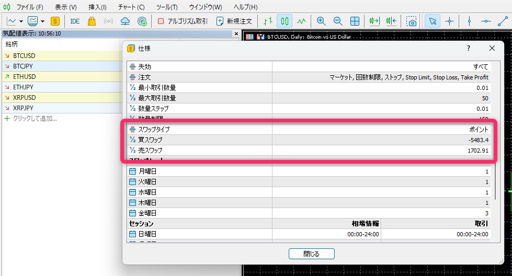Viewport: 512px width, 276px height.
Task: Select BTCUSD in the symbol list
Action: [x=61, y=56]
